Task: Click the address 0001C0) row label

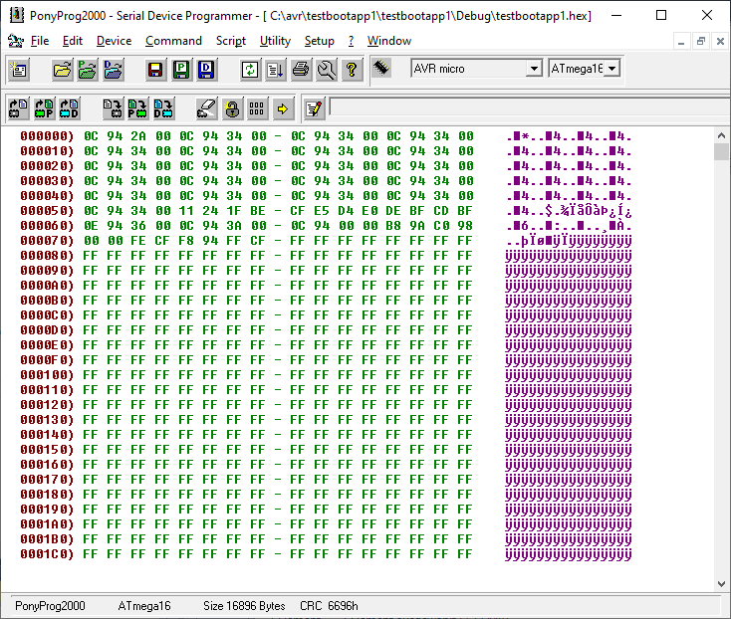Action: tap(47, 553)
